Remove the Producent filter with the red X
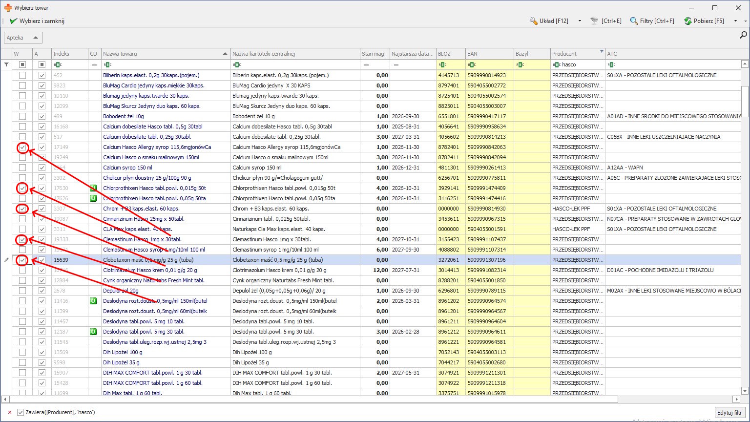The height and width of the screenshot is (422, 750). pyautogui.click(x=10, y=412)
